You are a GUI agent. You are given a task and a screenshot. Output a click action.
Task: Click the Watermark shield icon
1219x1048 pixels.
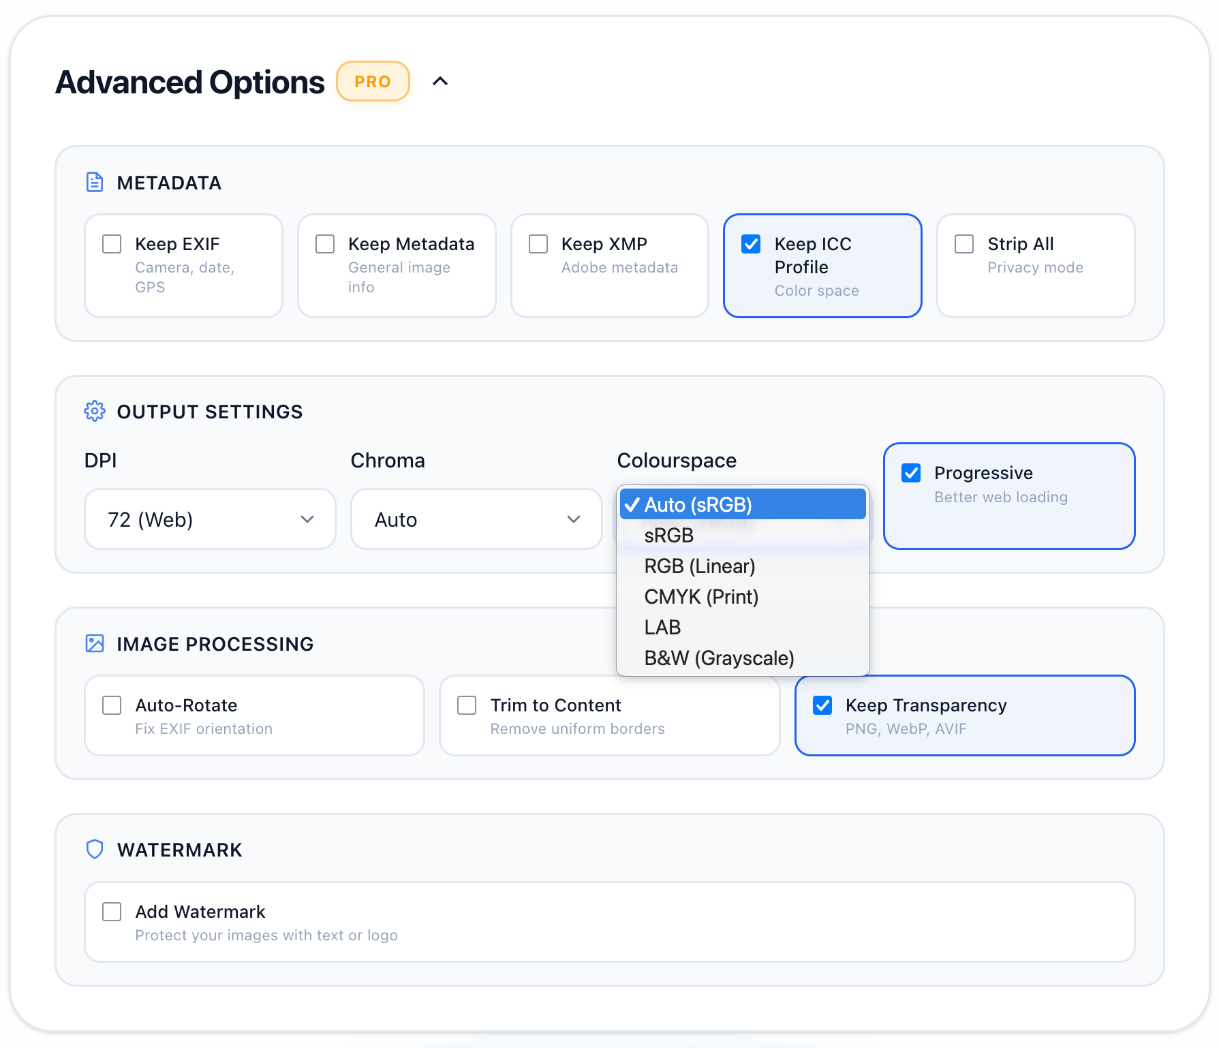pos(95,849)
